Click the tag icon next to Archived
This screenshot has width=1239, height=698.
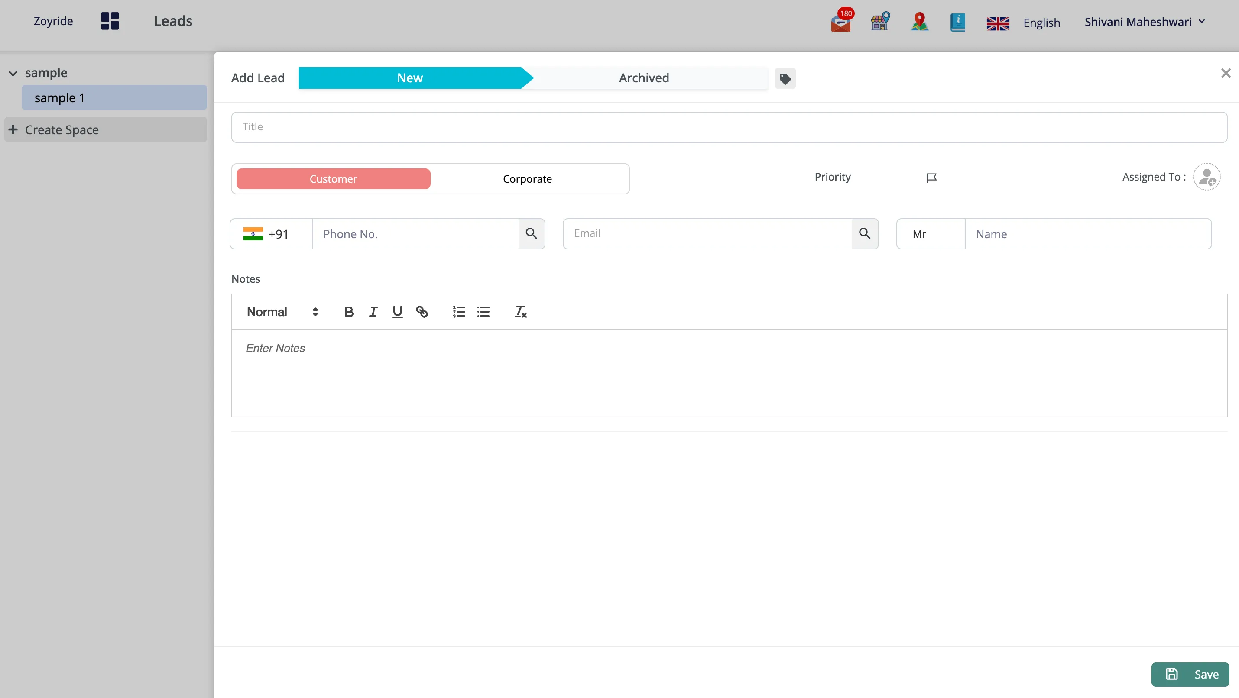pyautogui.click(x=785, y=78)
